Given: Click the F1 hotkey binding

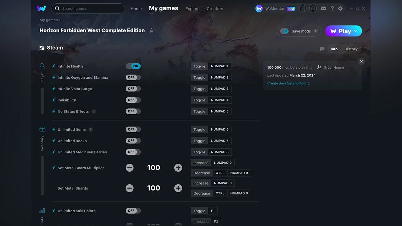Looking at the screenshot, I should (x=213, y=211).
